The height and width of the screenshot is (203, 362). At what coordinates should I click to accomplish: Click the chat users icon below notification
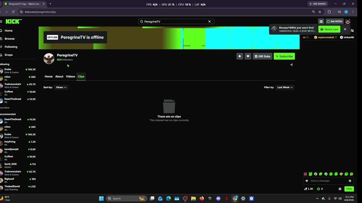pyautogui.click(x=352, y=30)
